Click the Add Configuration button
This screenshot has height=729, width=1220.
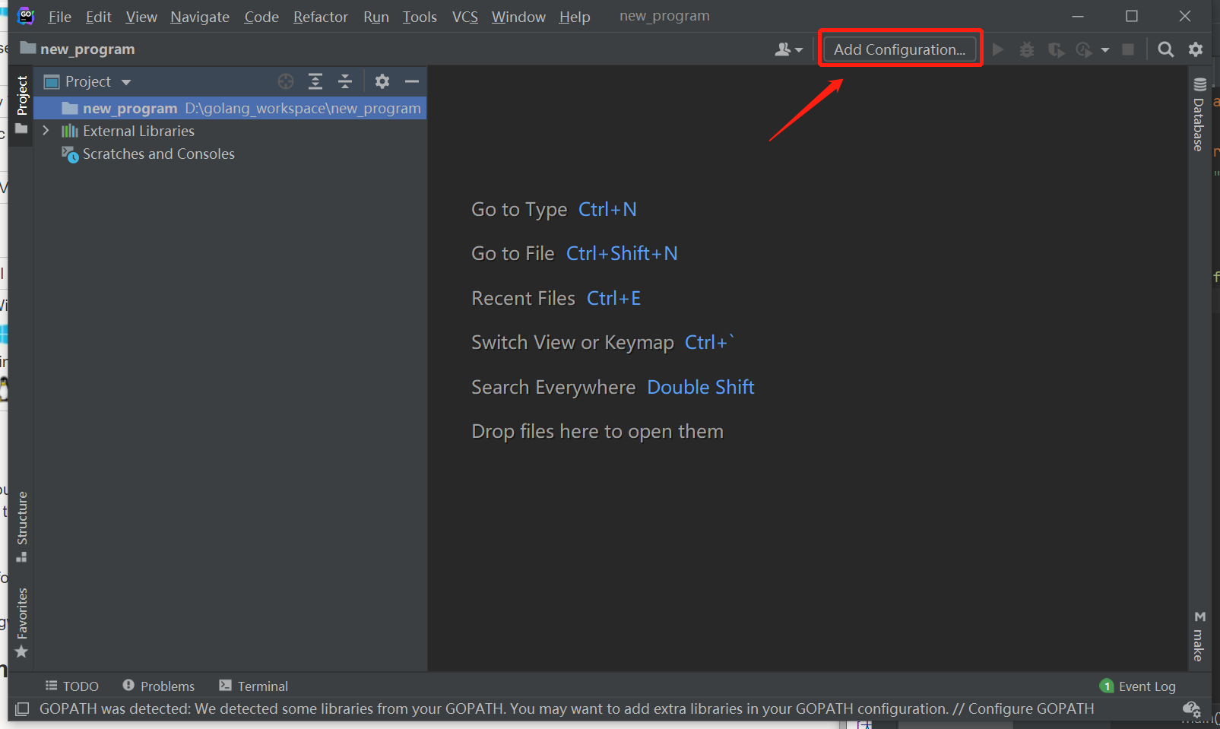[900, 49]
